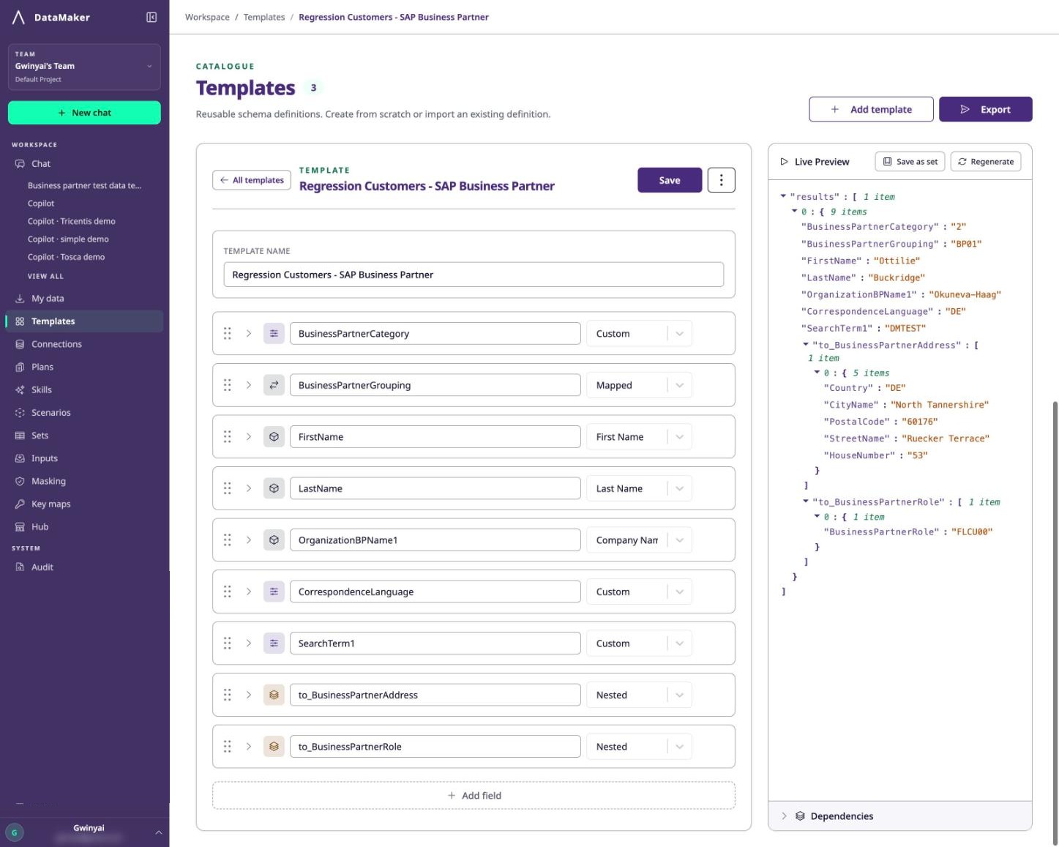Click Regenerate in Live Preview
Viewport: 1059px width, 847px height.
(x=986, y=162)
